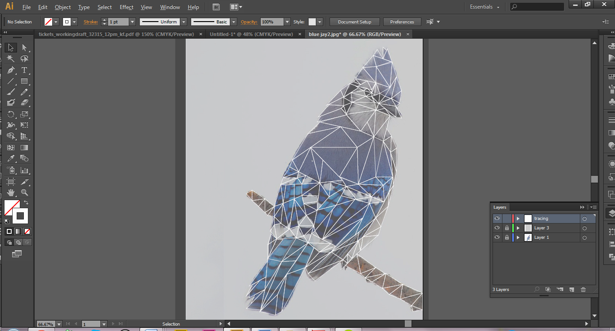Open the Object menu
Image resolution: width=615 pixels, height=331 pixels.
tap(63, 7)
